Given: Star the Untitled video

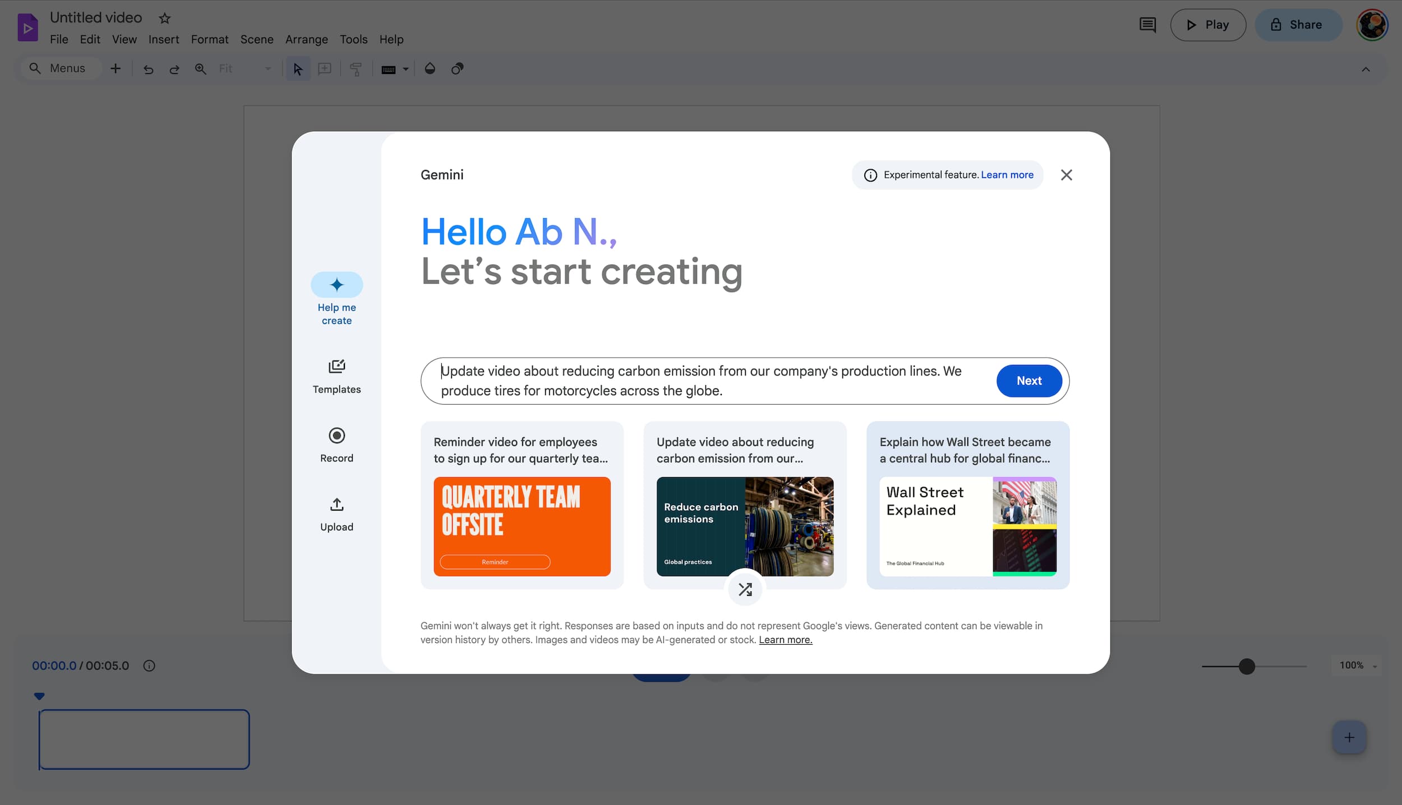Looking at the screenshot, I should [x=164, y=18].
